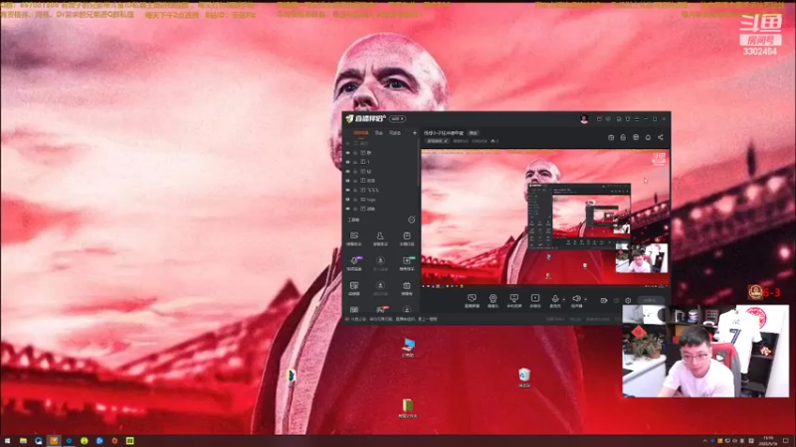Click the padlock icon above the preview
796x447 pixels.
point(623,137)
